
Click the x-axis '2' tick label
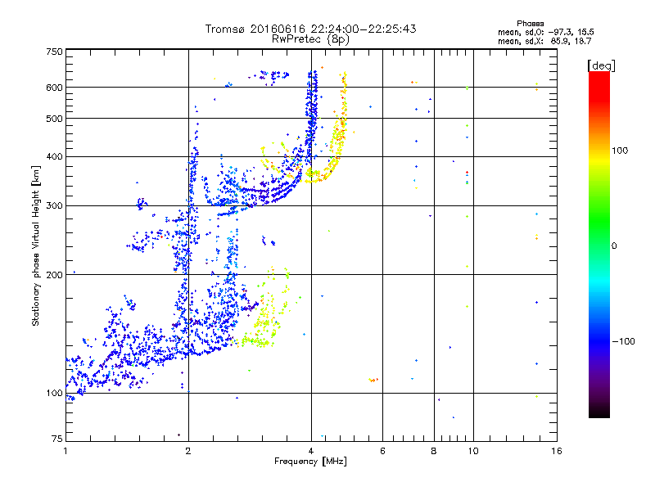point(188,451)
